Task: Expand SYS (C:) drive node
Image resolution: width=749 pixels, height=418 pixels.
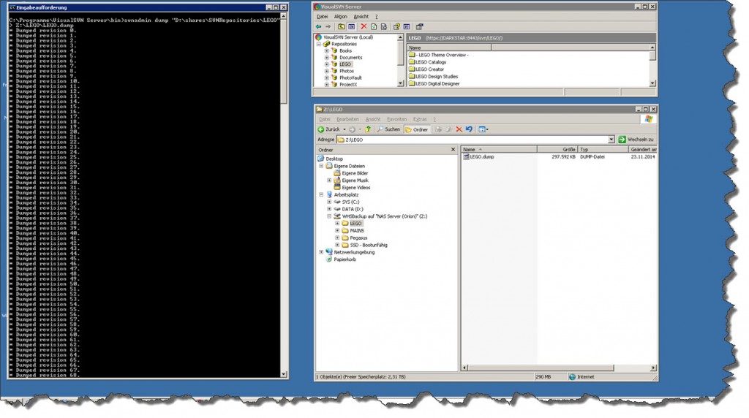Action: 329,202
